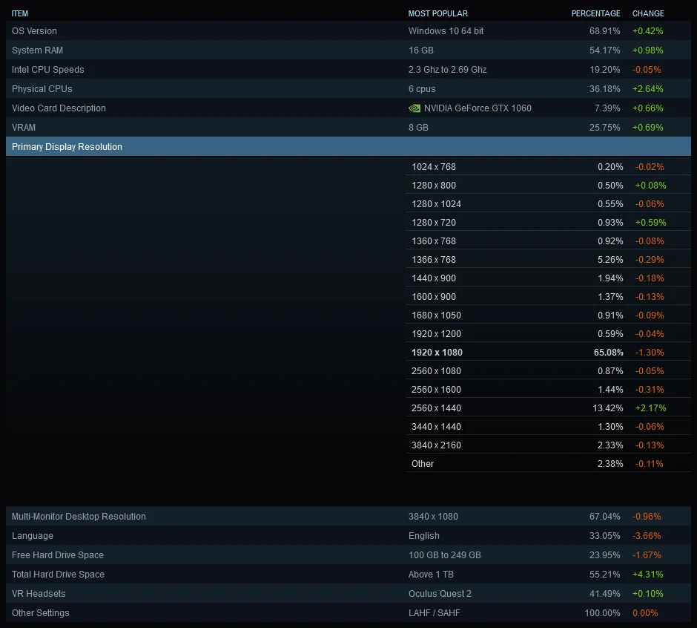
Task: Click the +0.59% change for 1280 x 720
Action: point(651,223)
